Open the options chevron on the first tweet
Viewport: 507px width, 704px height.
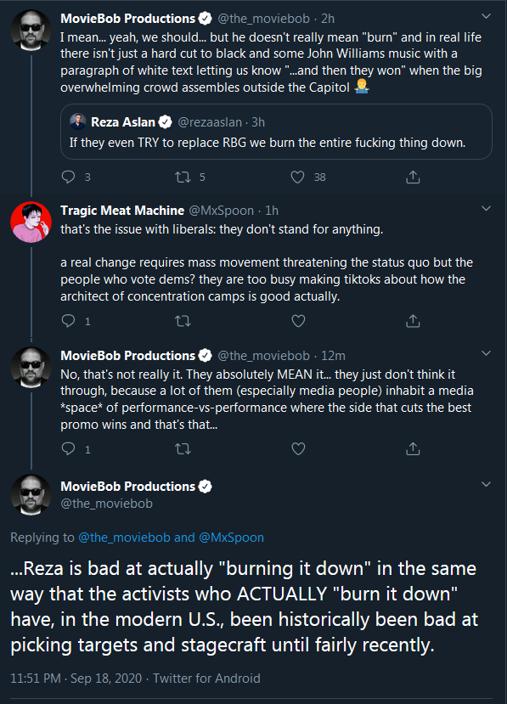[x=486, y=17]
